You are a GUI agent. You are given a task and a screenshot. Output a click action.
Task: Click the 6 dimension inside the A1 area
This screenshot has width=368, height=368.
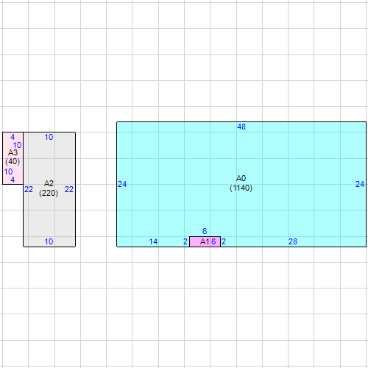click(x=213, y=241)
